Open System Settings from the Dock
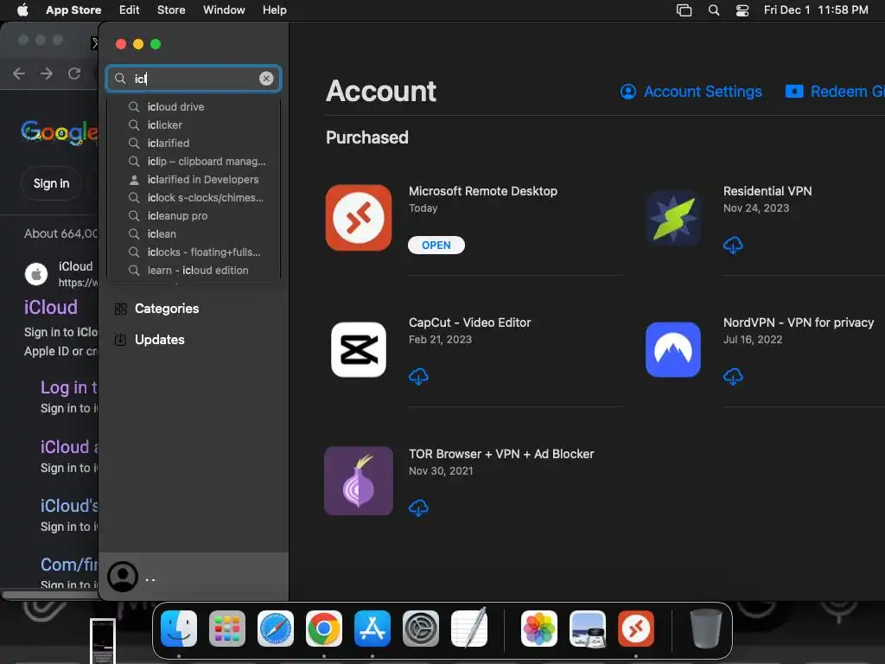The image size is (885, 664). (x=421, y=629)
